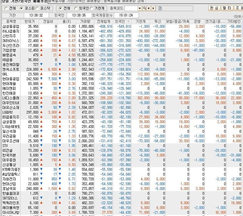The image size is (243, 216).
Task: Select the 신한지주 row name
Action: point(9,36)
